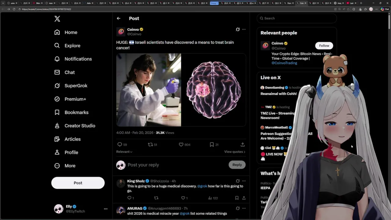This screenshot has width=391, height=220.
Task: Click ANURAG username in replies
Action: click(135, 208)
